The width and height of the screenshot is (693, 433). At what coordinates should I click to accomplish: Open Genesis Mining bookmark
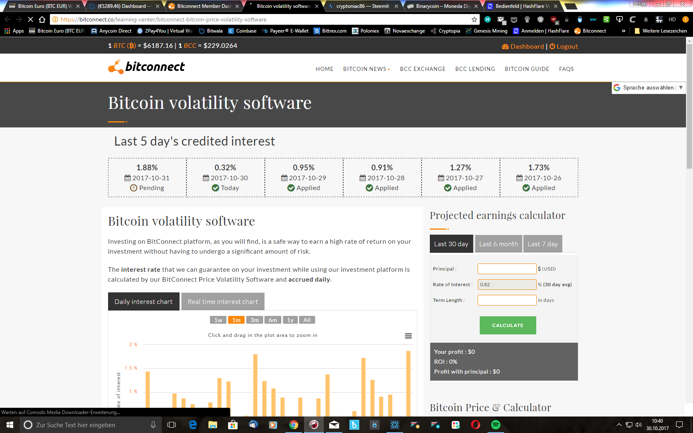(486, 31)
